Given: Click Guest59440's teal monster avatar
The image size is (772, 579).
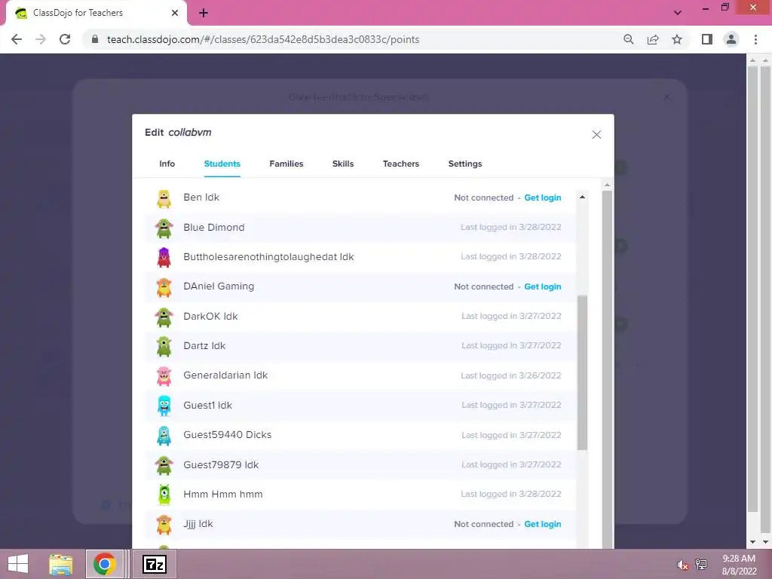Looking at the screenshot, I should point(164,436).
